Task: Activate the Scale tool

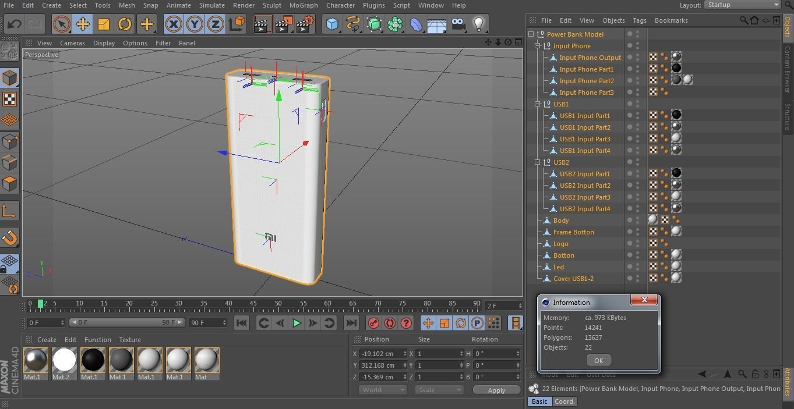Action: (104, 24)
